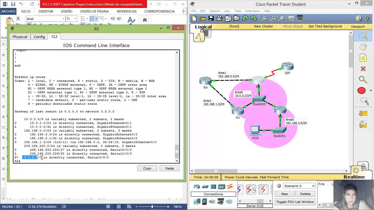The width and height of the screenshot is (374, 210).
Task: Choose the red Serial DCE cable icon
Action: tap(251, 190)
